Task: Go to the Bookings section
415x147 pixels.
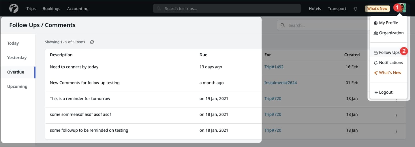Action: coord(51,9)
